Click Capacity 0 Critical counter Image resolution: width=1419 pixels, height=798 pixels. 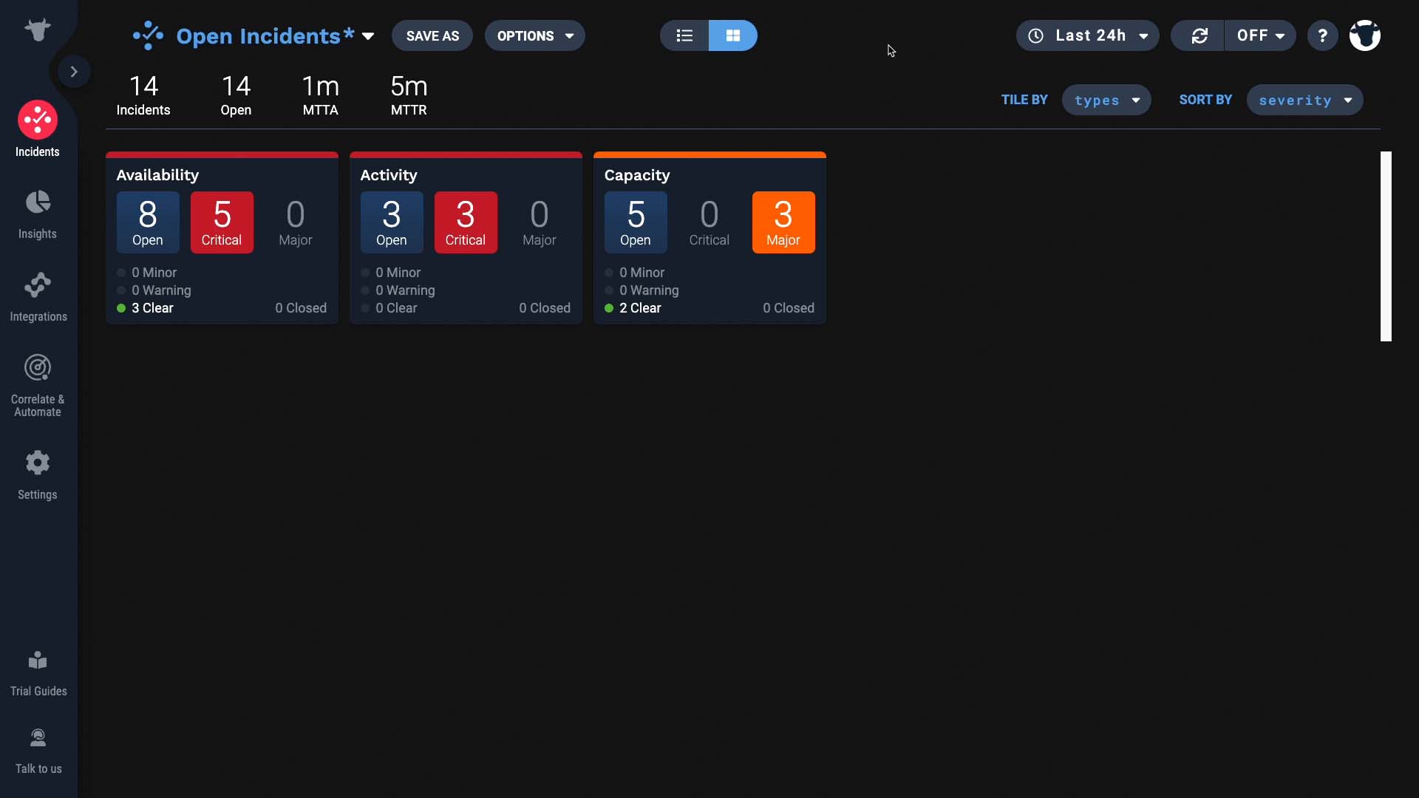click(709, 222)
